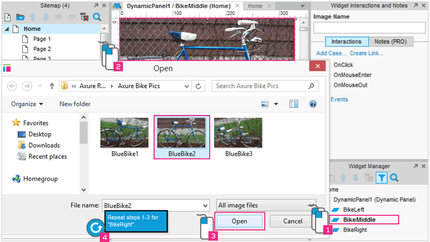Viewport: 430px width, 242px height.
Task: Toggle the preview pane icon
Action: tap(294, 104)
